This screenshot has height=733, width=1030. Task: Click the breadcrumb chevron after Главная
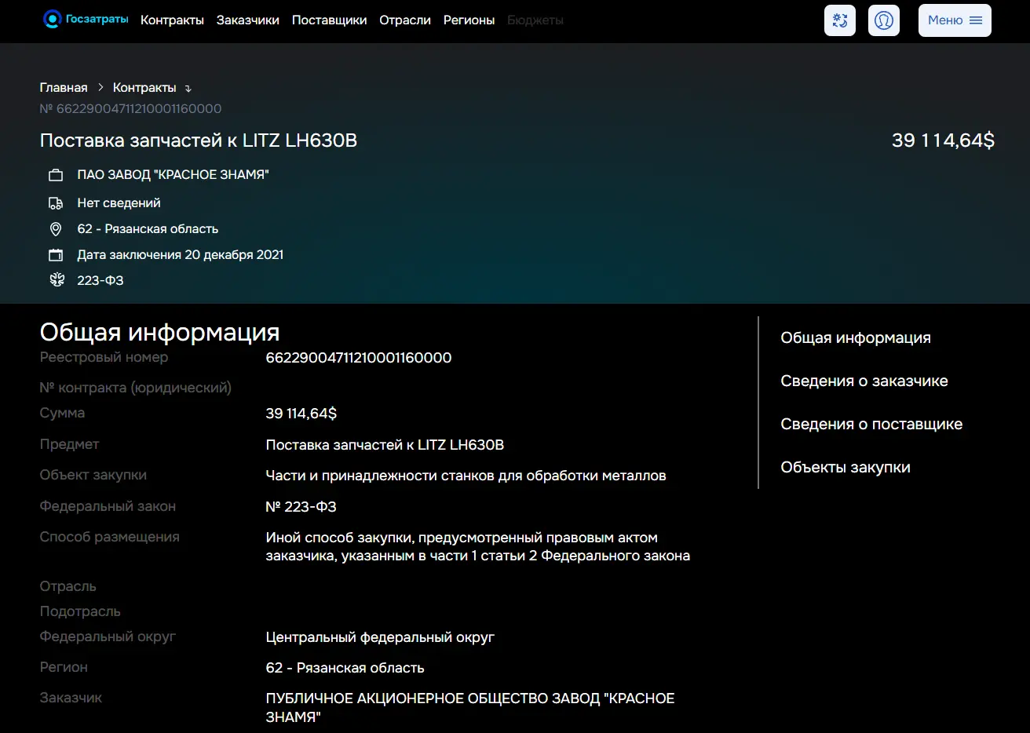[x=100, y=88]
